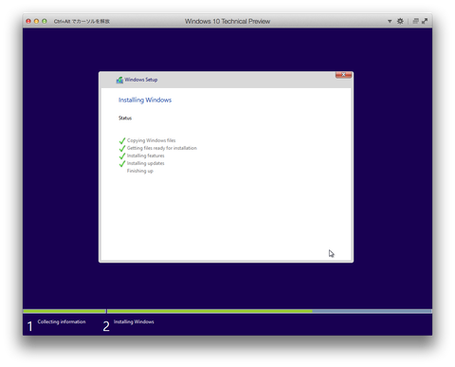The height and width of the screenshot is (367, 455).
Task: Click the Copying Windows files text
Action: click(151, 140)
